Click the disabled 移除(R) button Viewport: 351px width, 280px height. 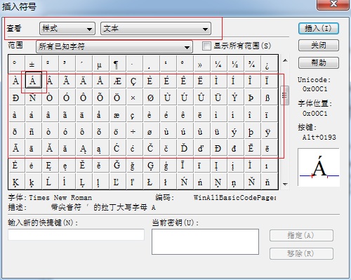(301, 253)
